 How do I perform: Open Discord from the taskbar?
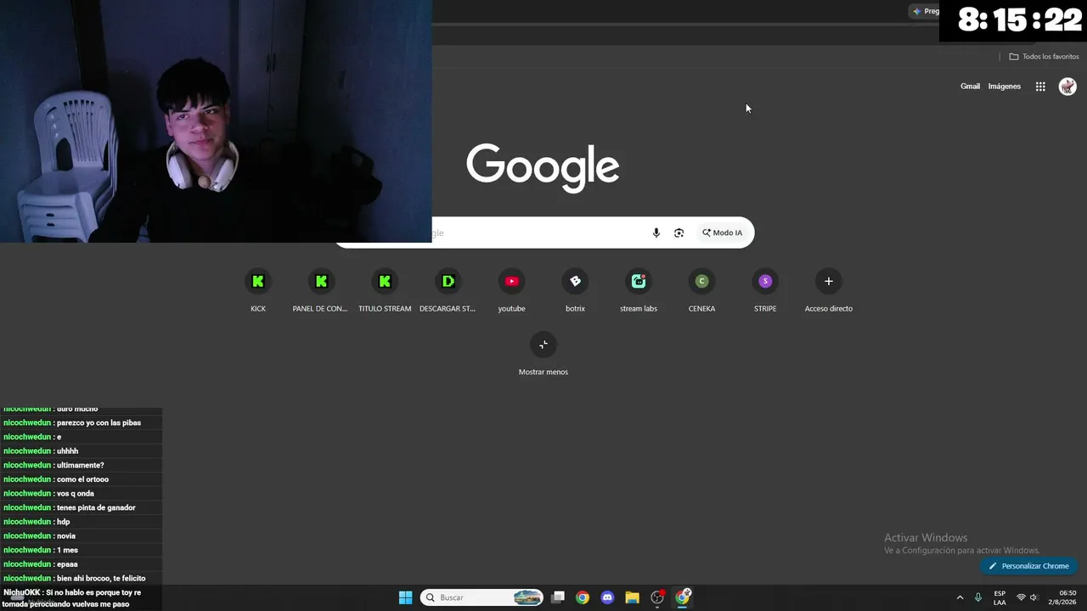coord(607,597)
